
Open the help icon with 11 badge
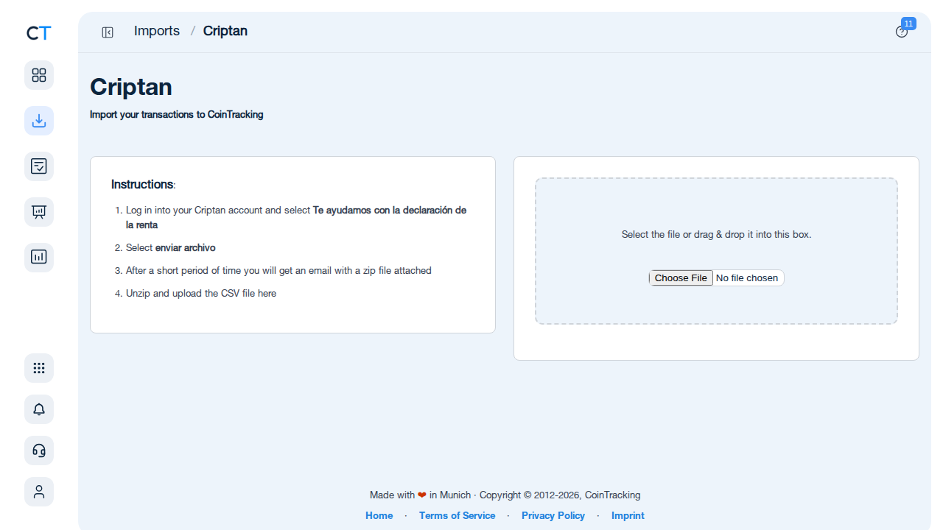pyautogui.click(x=902, y=32)
